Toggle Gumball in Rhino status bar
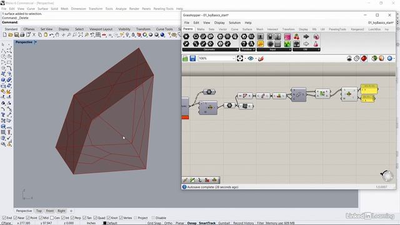Screen dimensions: 400x225 point(224,223)
